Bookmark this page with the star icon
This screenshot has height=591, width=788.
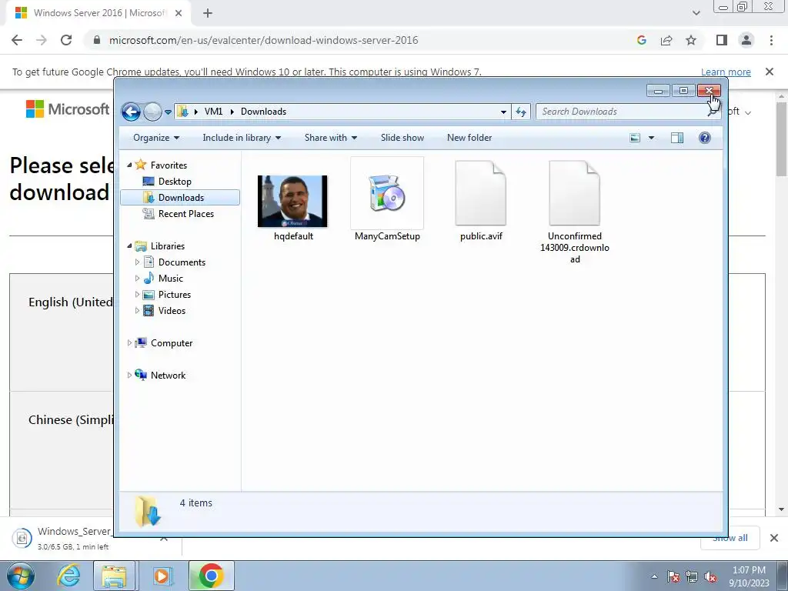click(691, 40)
